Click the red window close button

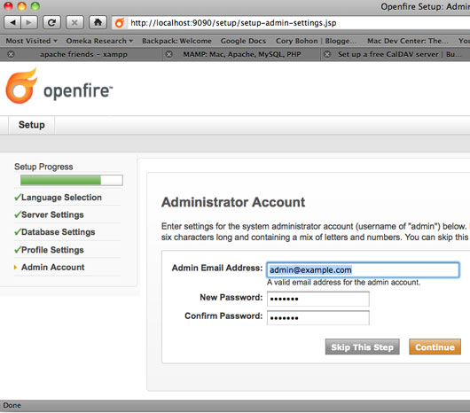[8, 6]
